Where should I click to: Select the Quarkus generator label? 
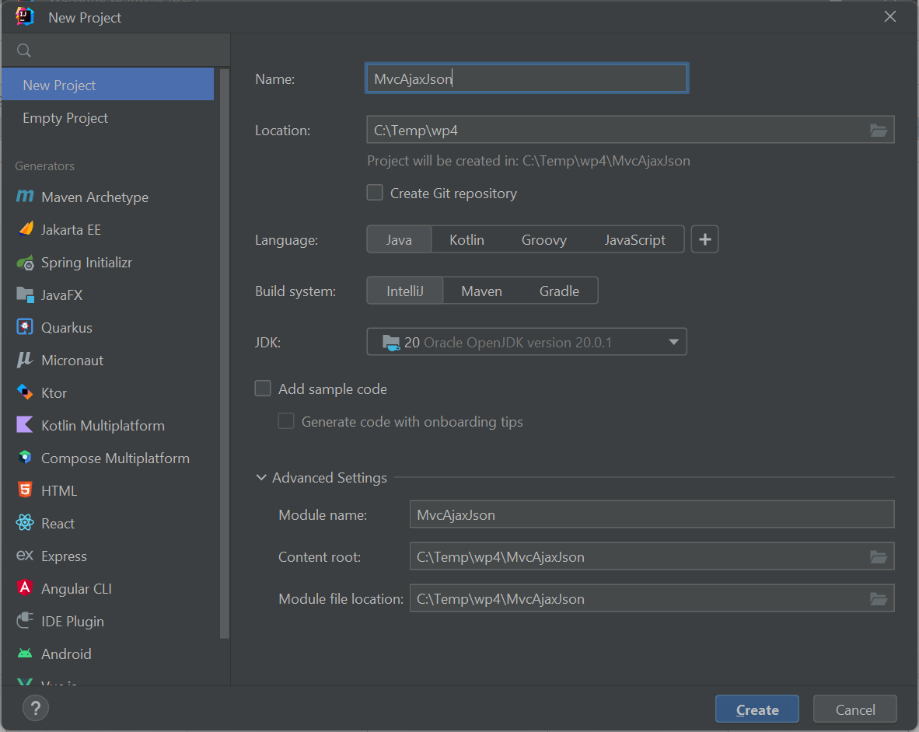pyautogui.click(x=67, y=327)
